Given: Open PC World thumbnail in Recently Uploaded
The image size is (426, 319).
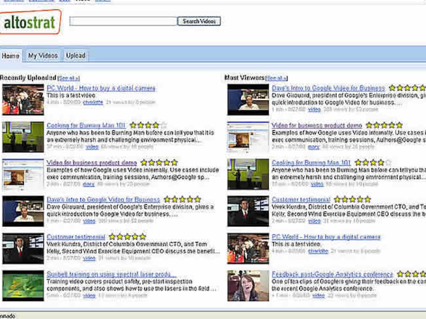Looking at the screenshot, I should pos(23,100).
